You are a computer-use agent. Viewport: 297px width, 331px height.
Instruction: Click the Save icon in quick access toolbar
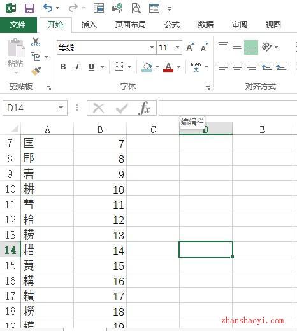(29, 8)
